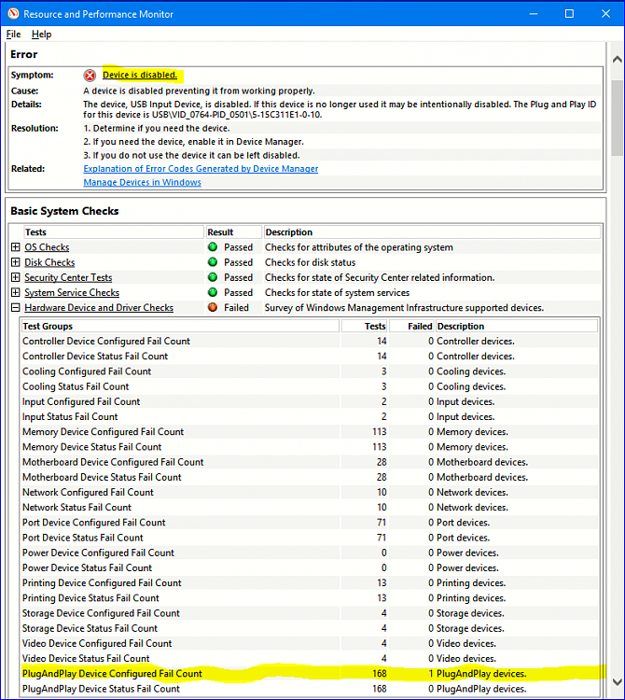The height and width of the screenshot is (700, 625).
Task: Select 'Memory Device Status Fail Count' row
Action: coord(310,447)
